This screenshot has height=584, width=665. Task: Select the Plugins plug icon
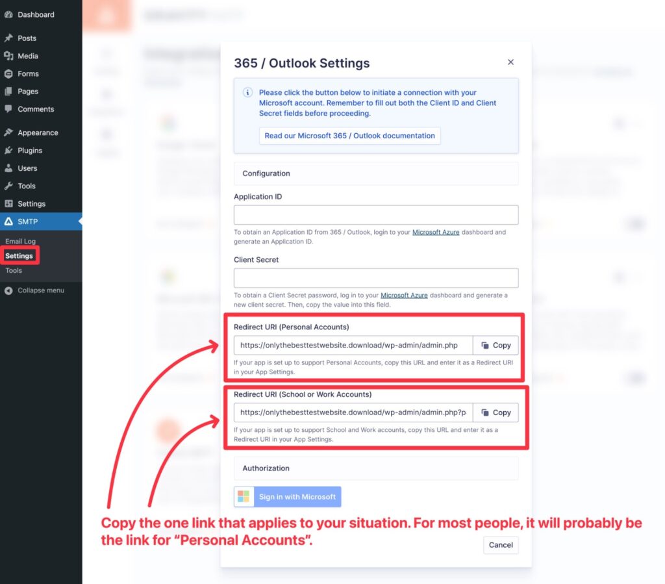point(10,150)
